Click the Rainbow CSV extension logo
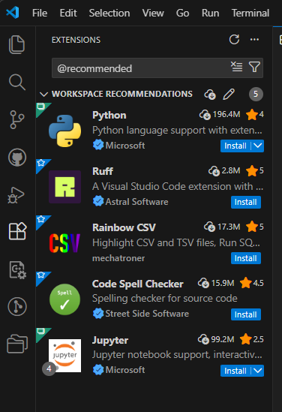282x412 pixels. 64,243
